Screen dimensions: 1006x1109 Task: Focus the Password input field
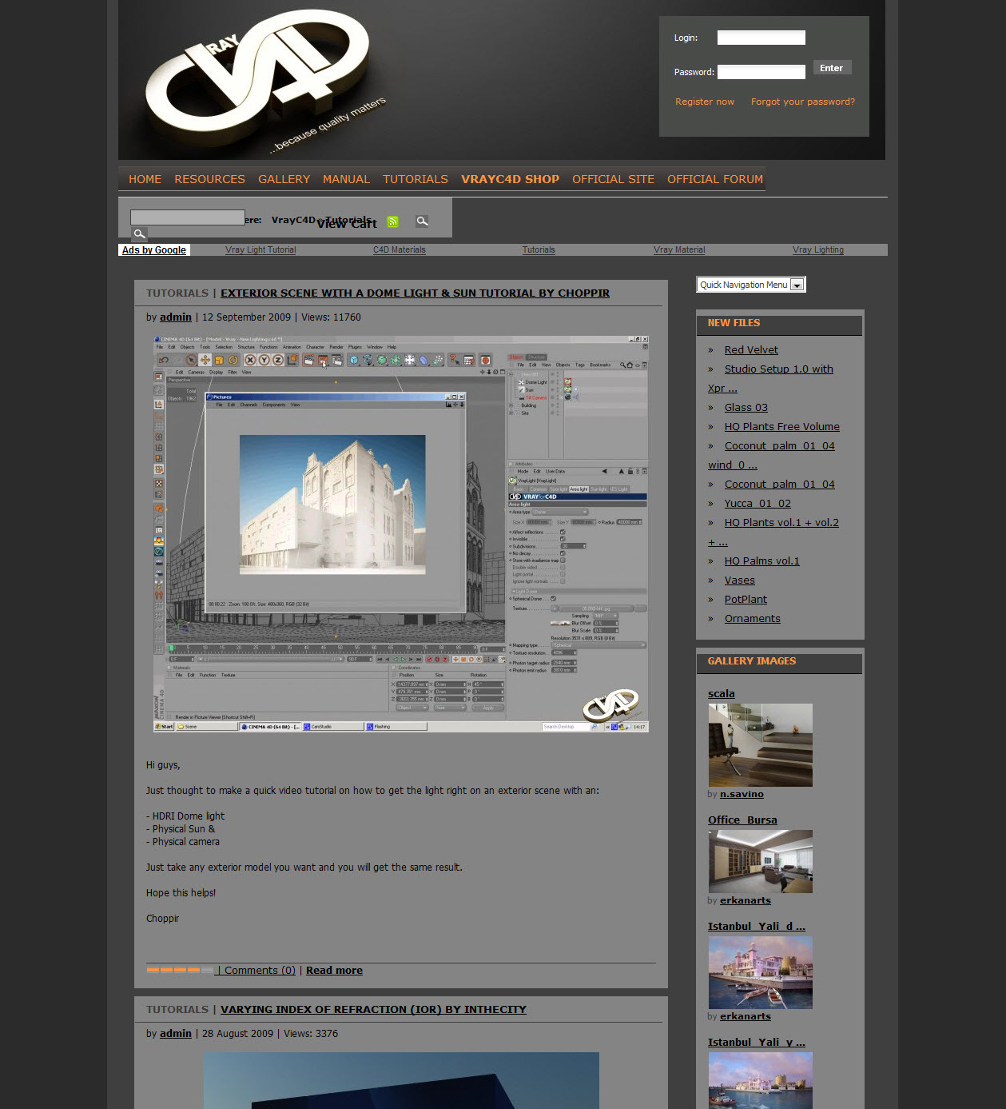761,72
